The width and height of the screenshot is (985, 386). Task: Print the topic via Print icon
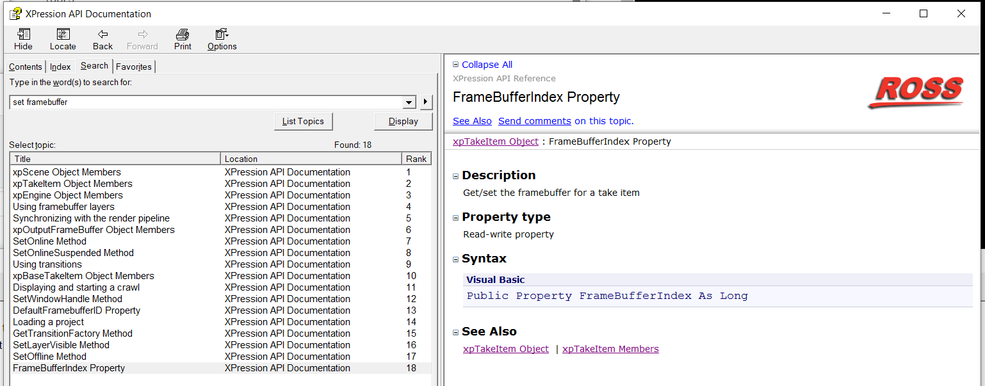(x=183, y=35)
